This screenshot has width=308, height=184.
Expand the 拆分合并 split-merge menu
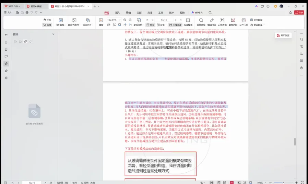point(88,22)
